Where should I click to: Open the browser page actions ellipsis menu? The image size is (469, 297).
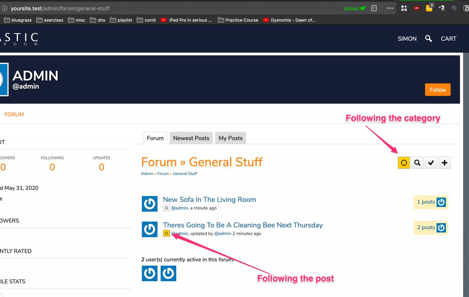tap(389, 8)
